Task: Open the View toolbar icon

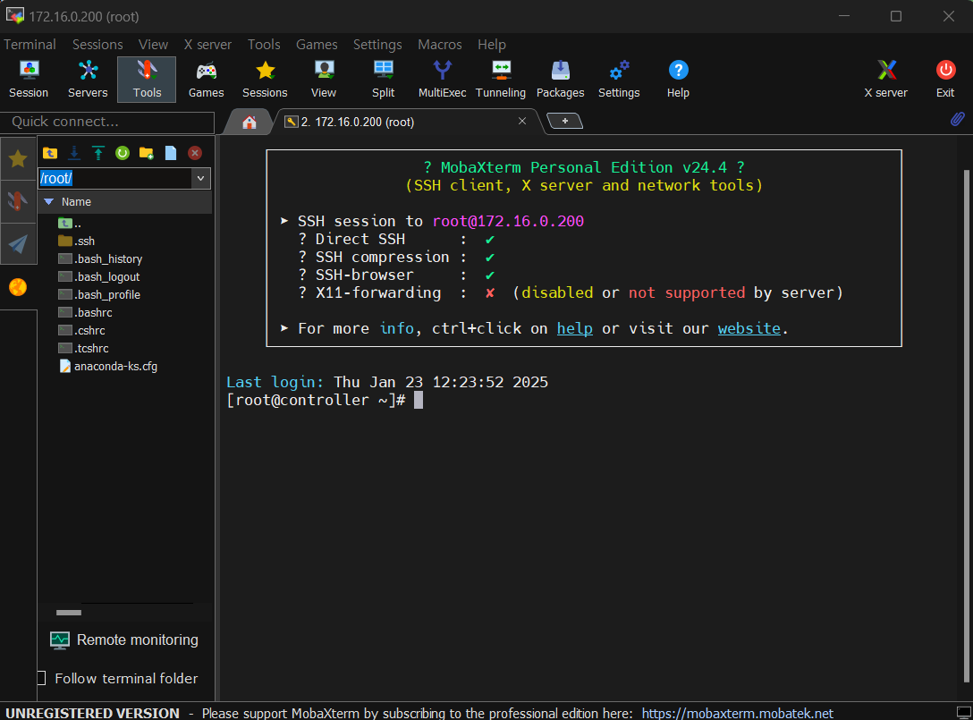Action: tap(324, 80)
